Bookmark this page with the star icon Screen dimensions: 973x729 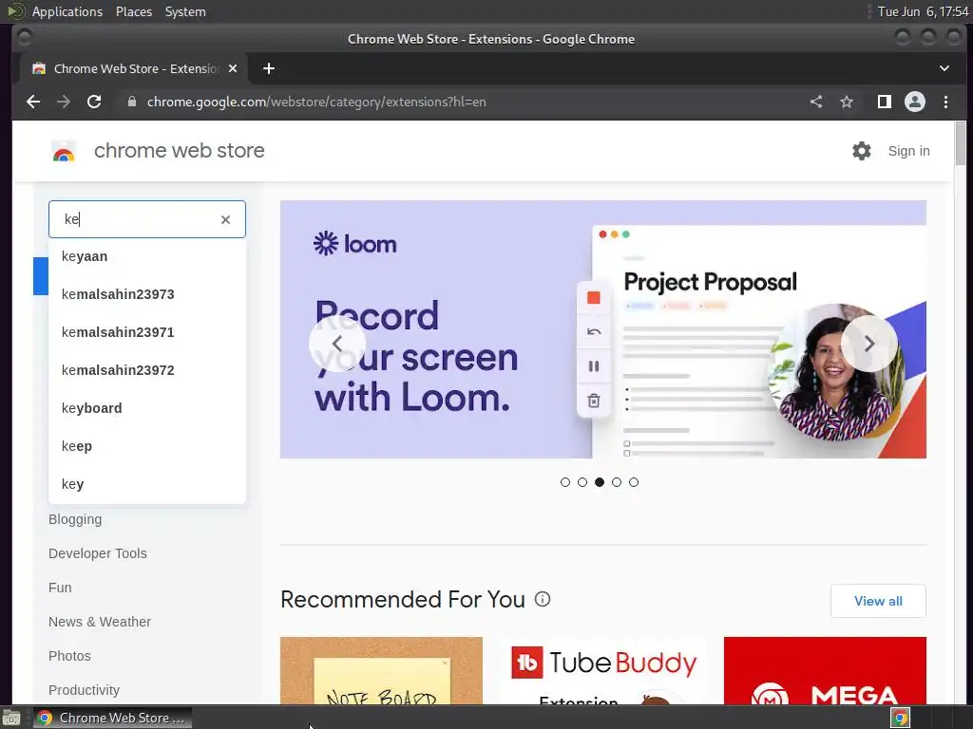pos(847,102)
